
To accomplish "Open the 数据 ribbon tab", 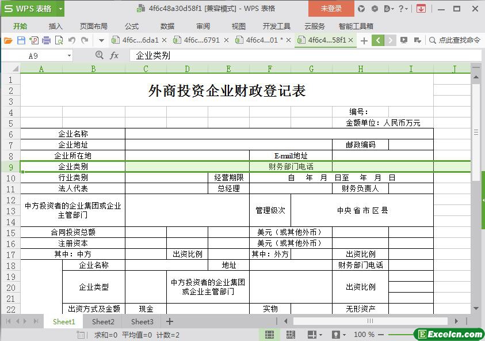I will [167, 26].
